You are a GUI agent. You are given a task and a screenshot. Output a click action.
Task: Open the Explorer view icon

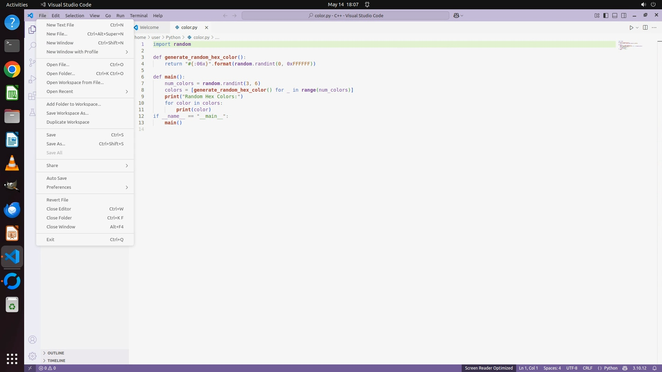click(x=32, y=30)
